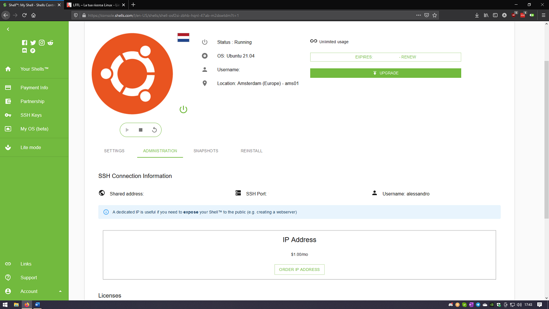Open the Reinstall tab
This screenshot has height=309, width=549.
251,151
